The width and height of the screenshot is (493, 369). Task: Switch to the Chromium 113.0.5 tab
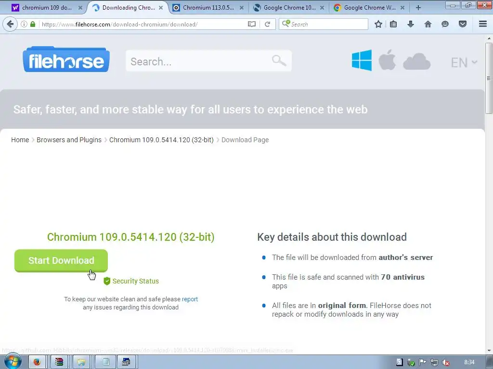[208, 8]
